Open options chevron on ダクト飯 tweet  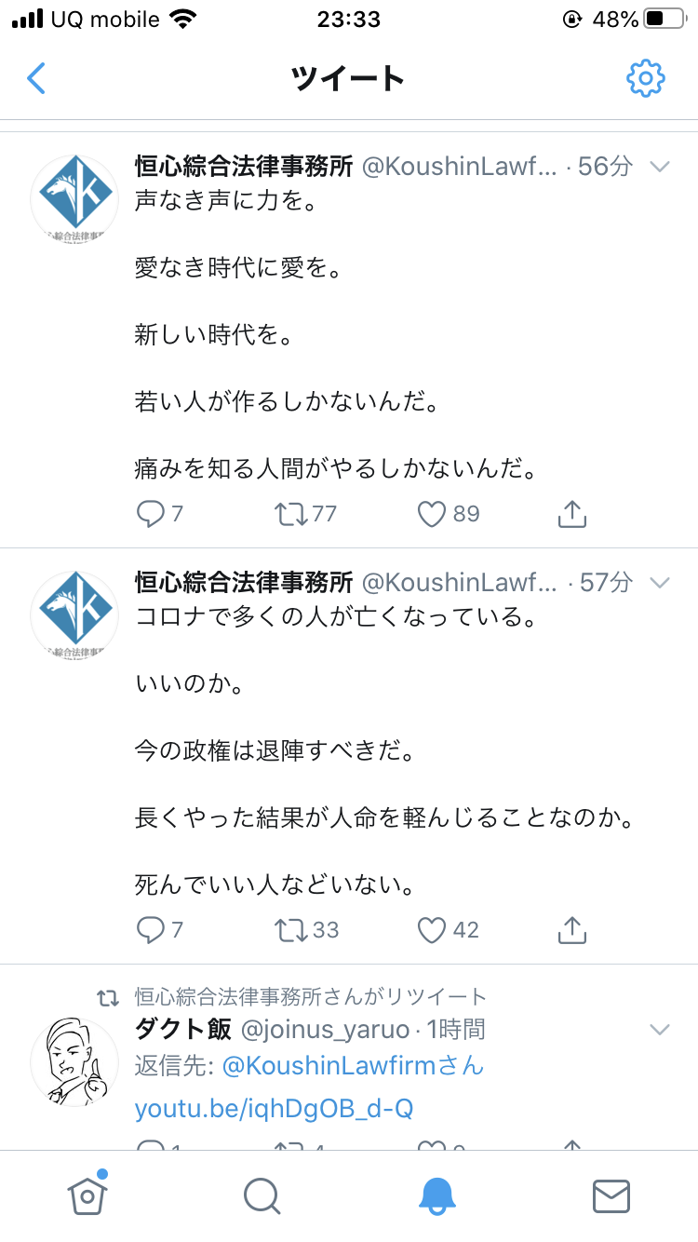(x=659, y=1030)
